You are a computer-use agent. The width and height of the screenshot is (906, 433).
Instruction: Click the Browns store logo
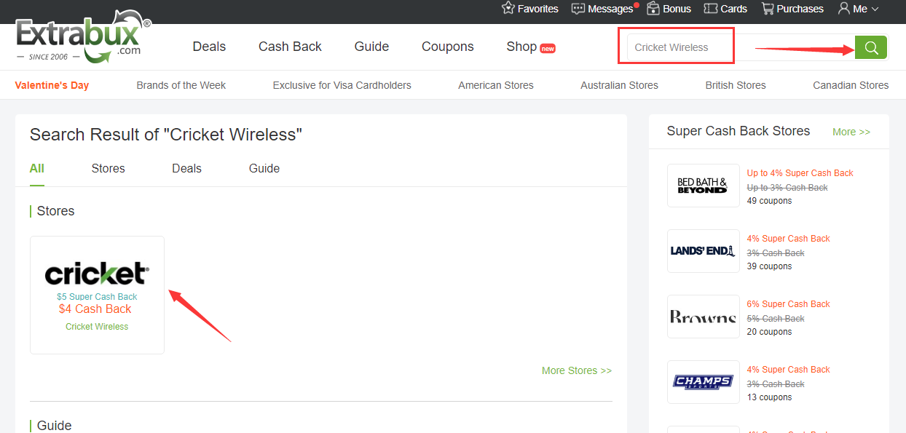click(x=703, y=317)
